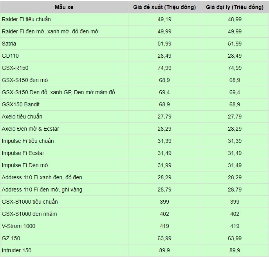269x257 pixels.
Task: Click Intruder 150 suggested price 89,9
Action: (x=164, y=250)
